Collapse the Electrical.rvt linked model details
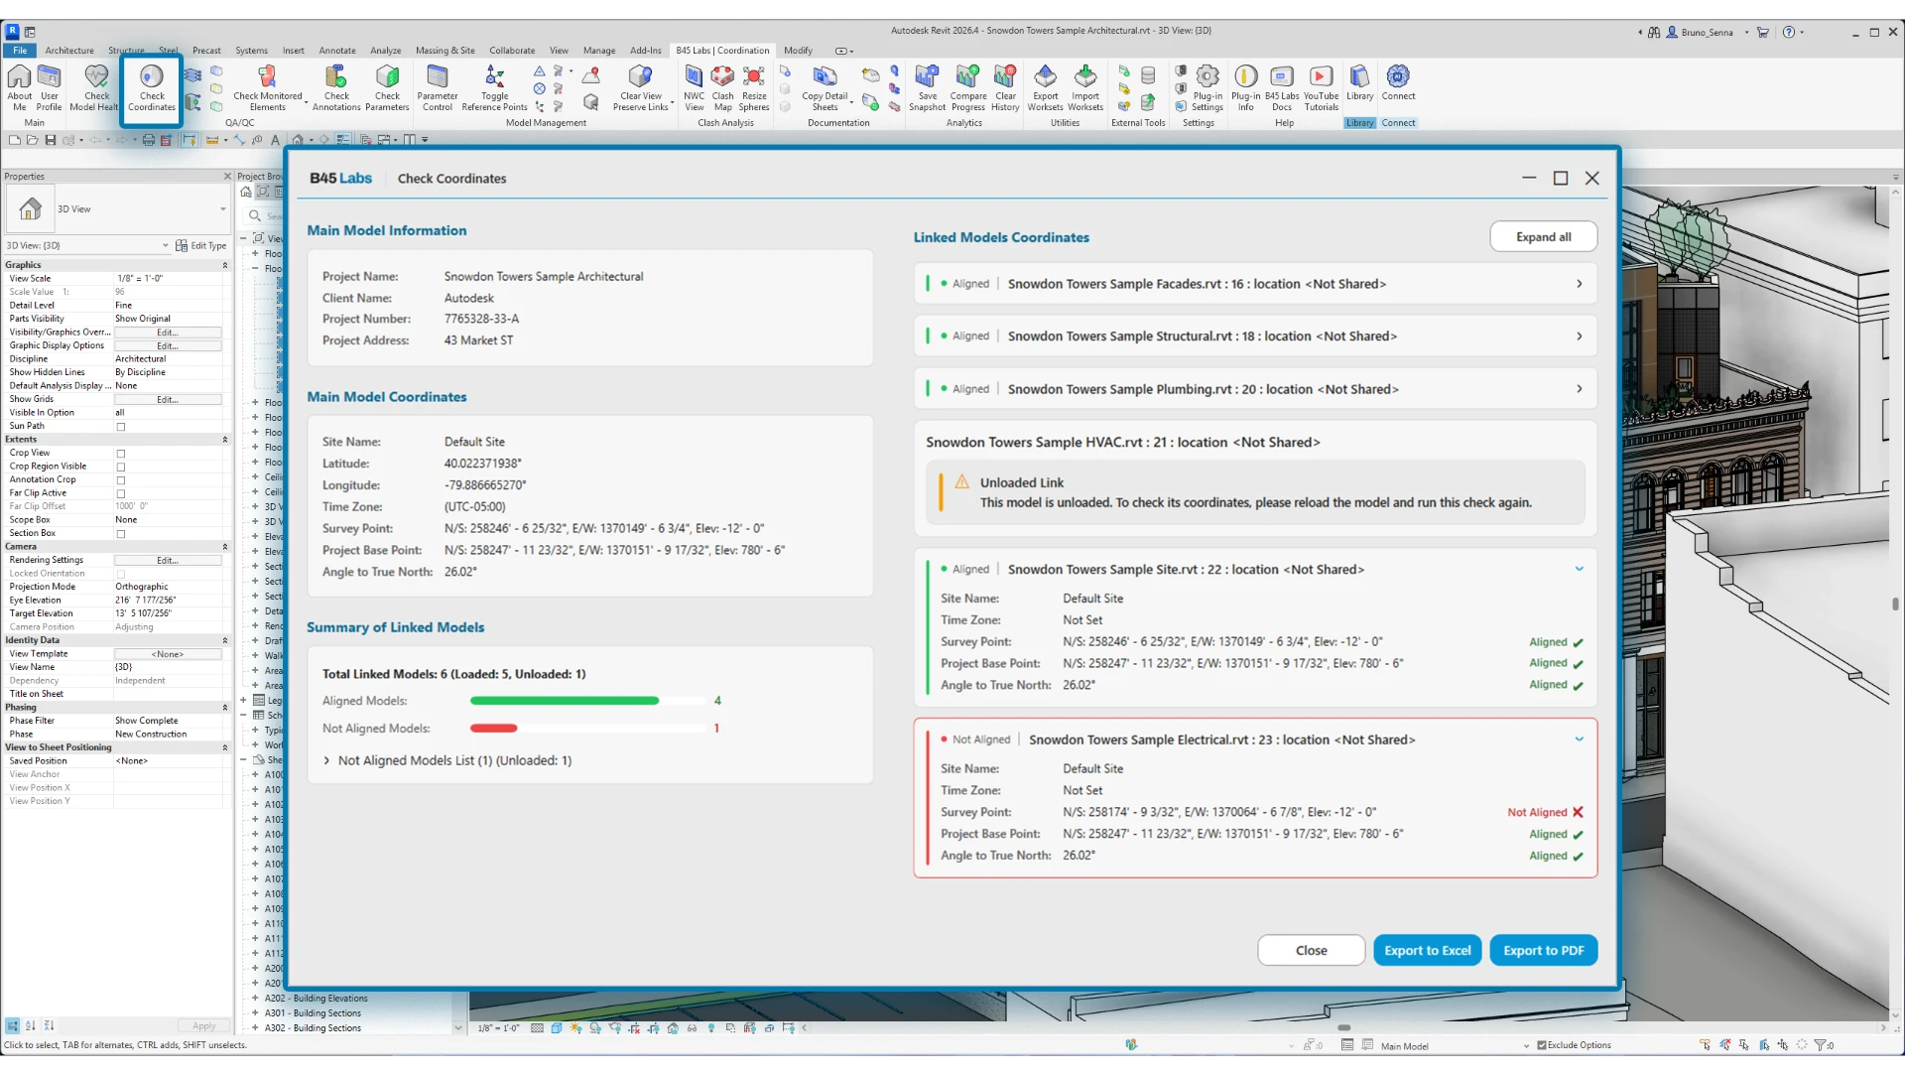Screen dimensions: 1905x1075 pyautogui.click(x=1579, y=739)
